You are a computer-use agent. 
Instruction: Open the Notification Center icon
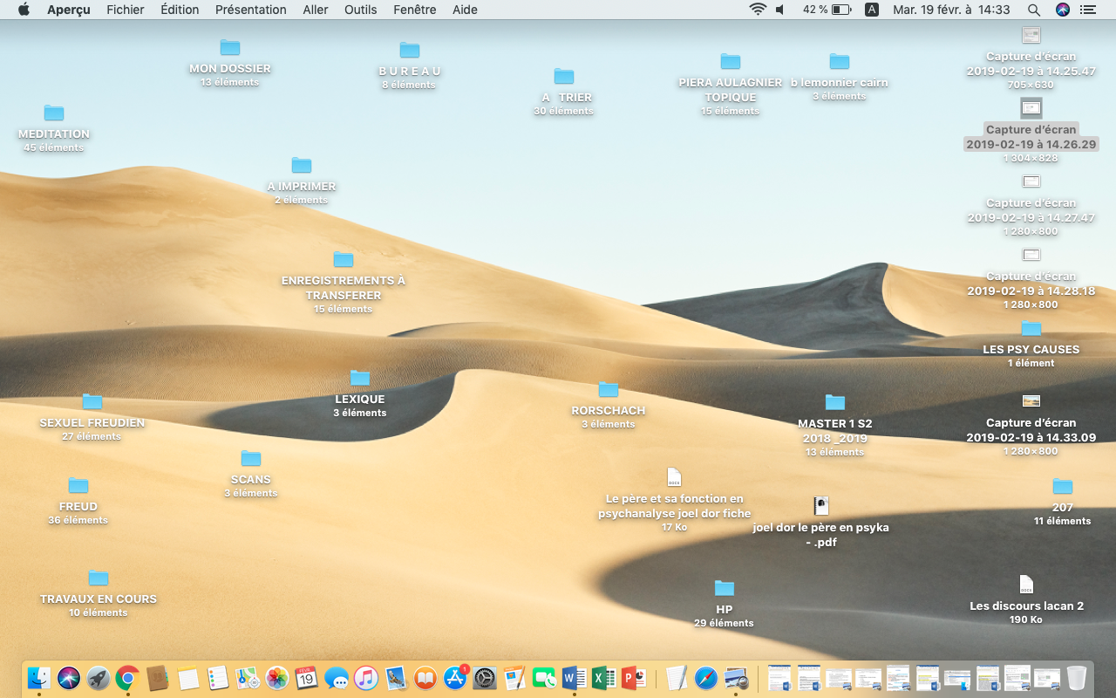(x=1088, y=10)
